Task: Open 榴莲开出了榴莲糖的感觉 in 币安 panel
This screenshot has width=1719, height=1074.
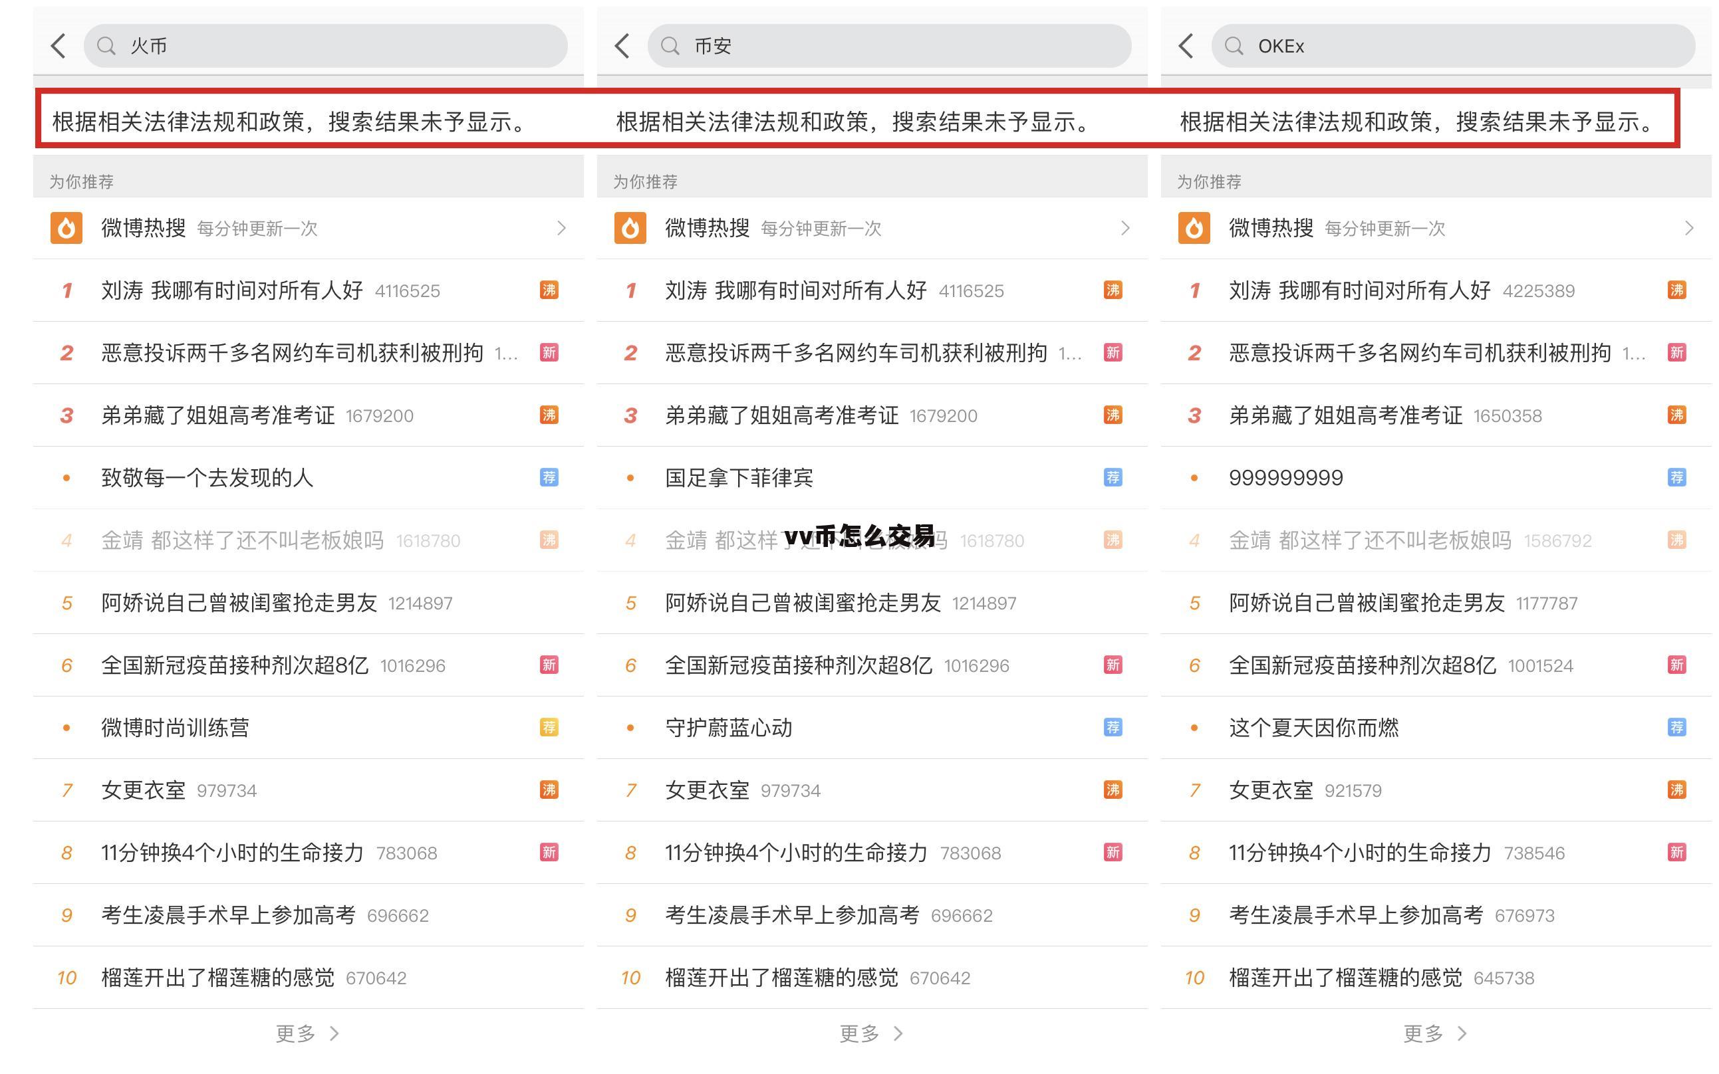Action: click(781, 978)
